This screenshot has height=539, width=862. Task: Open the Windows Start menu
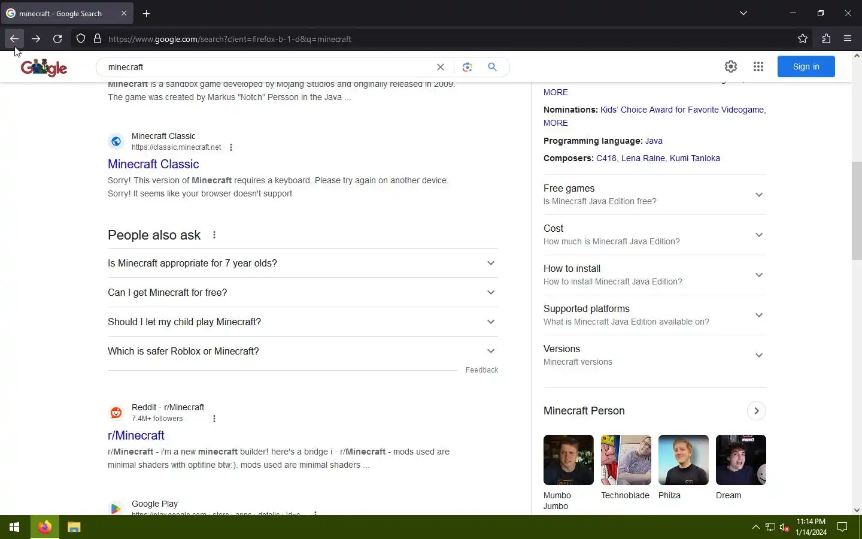click(x=14, y=527)
